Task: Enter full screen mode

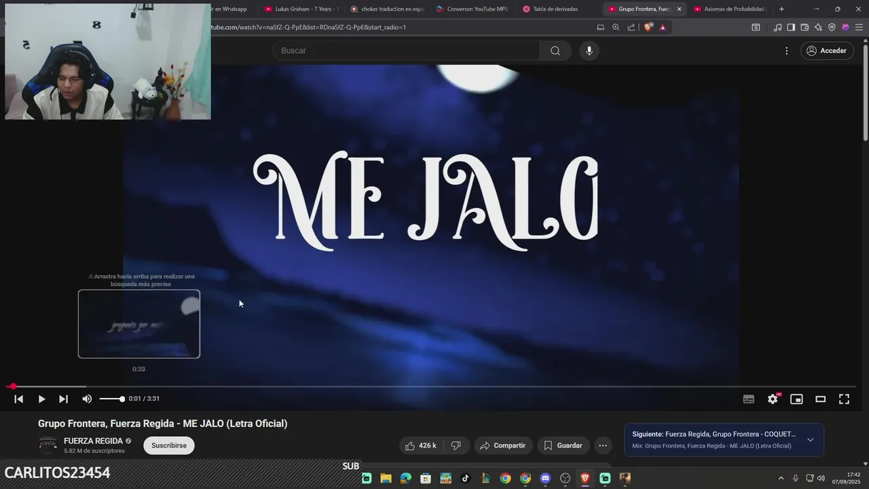Action: point(844,399)
